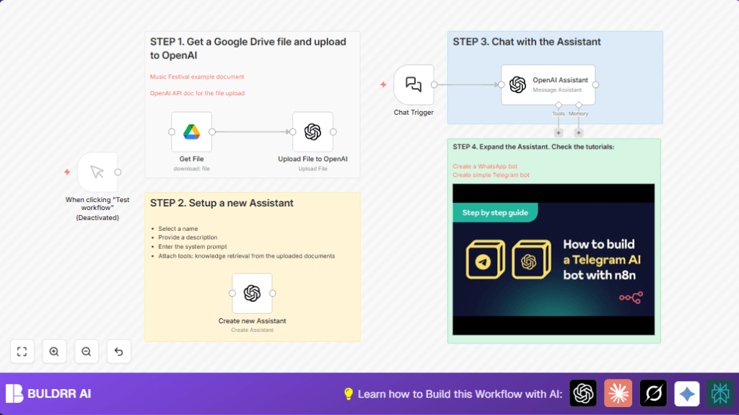Click the 'Create Assistant' subtitle text

click(252, 330)
